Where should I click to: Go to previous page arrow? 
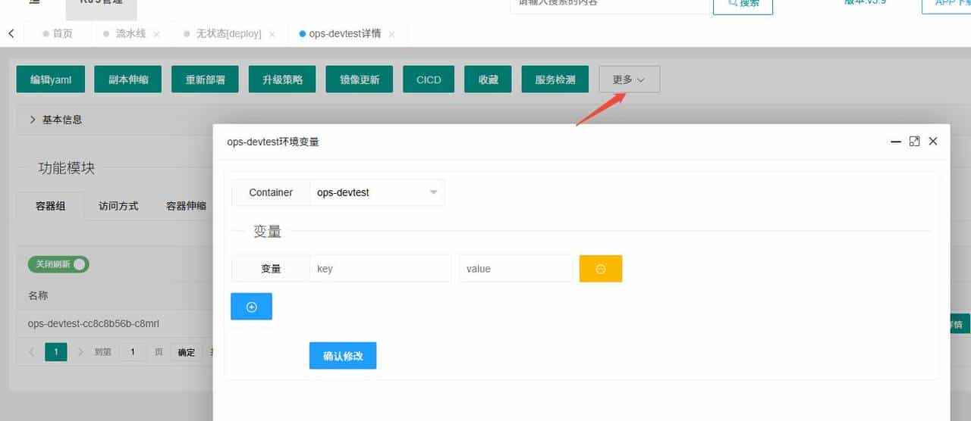pos(32,352)
